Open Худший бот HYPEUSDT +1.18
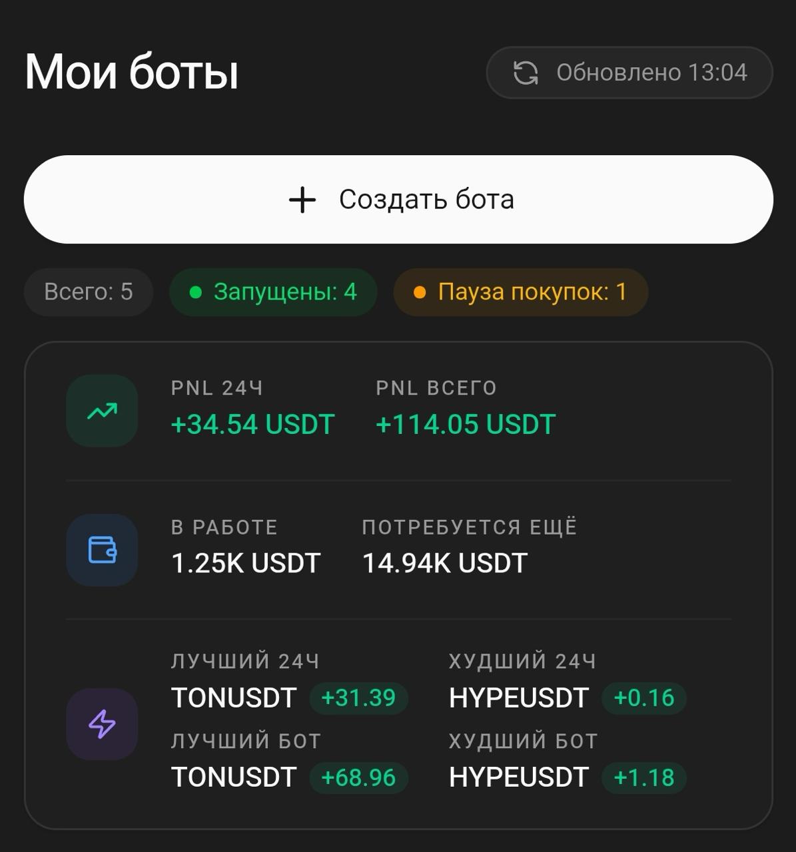796x852 pixels. click(568, 777)
